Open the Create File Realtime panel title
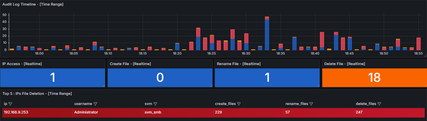Screen dimensions: 427x121 coord(130,64)
